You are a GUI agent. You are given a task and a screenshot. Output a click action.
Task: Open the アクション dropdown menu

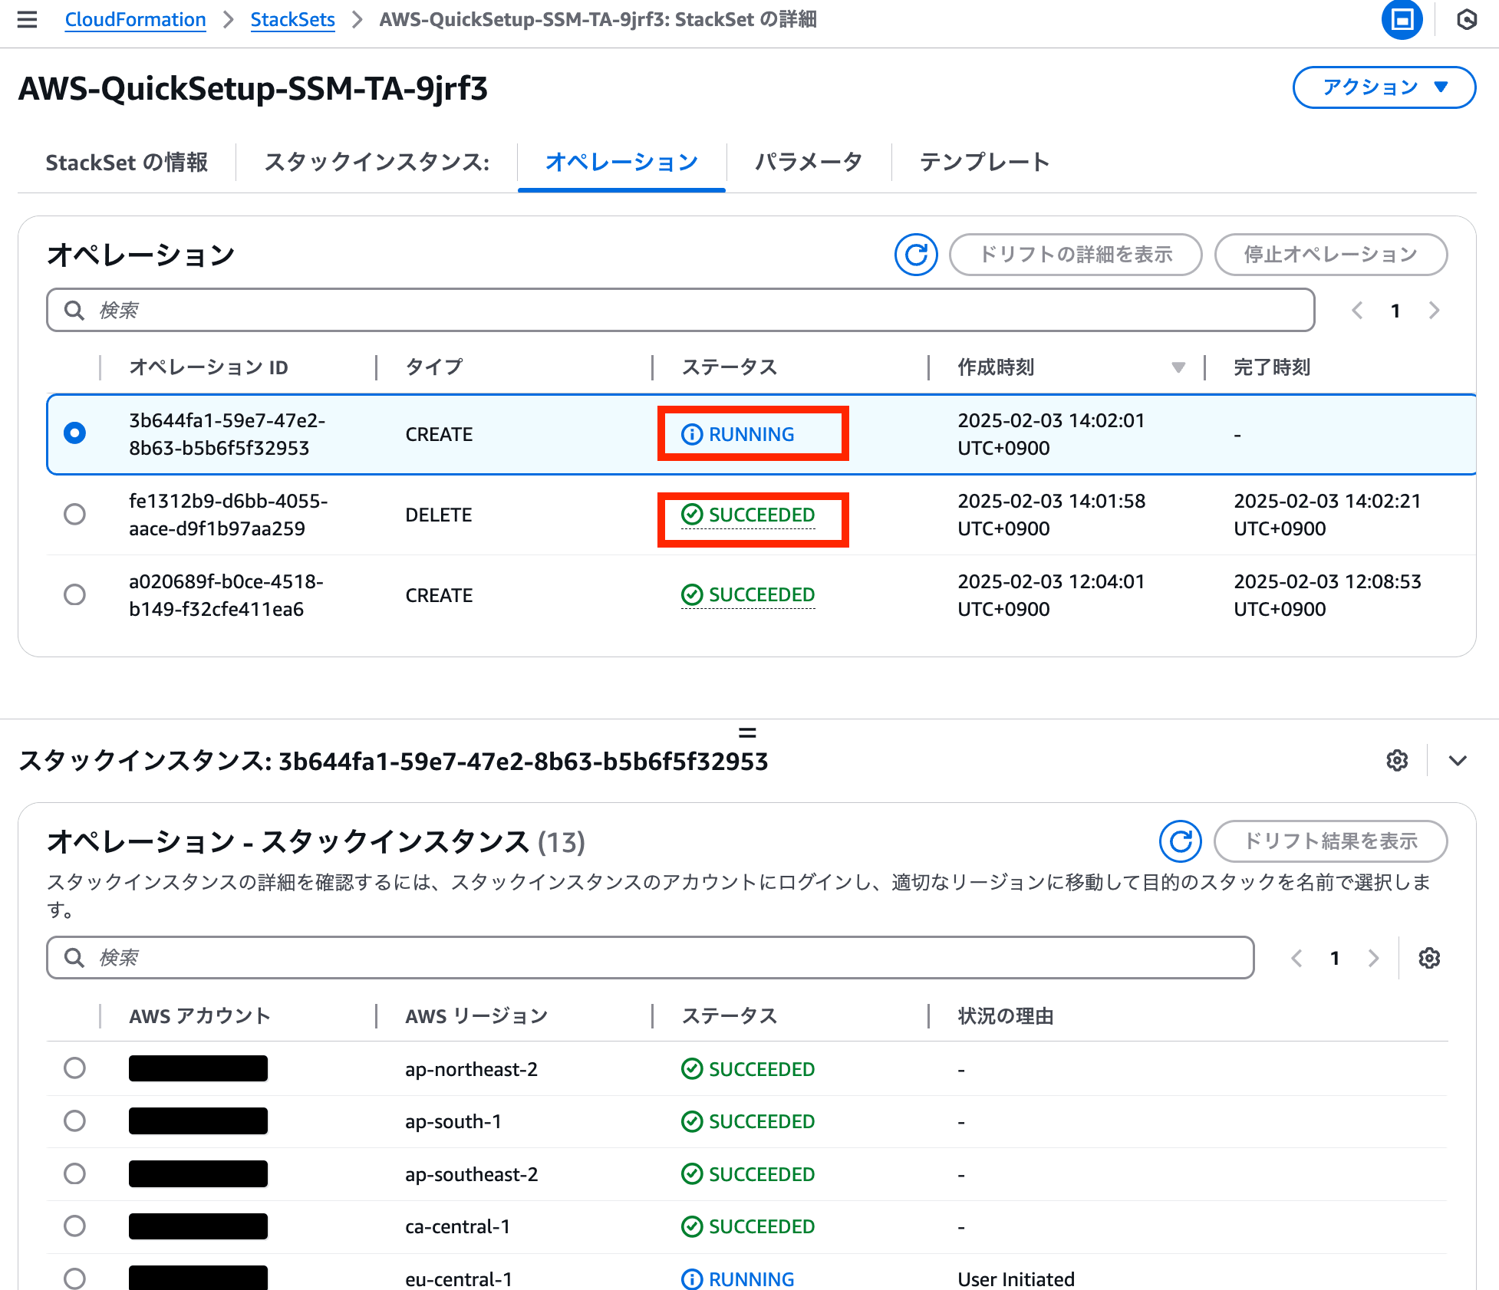click(1384, 87)
